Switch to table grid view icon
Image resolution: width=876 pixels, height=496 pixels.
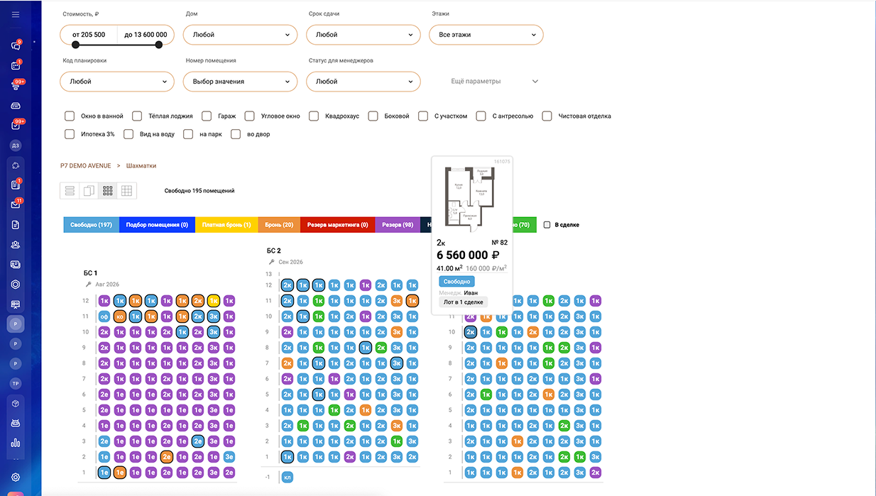tap(126, 190)
